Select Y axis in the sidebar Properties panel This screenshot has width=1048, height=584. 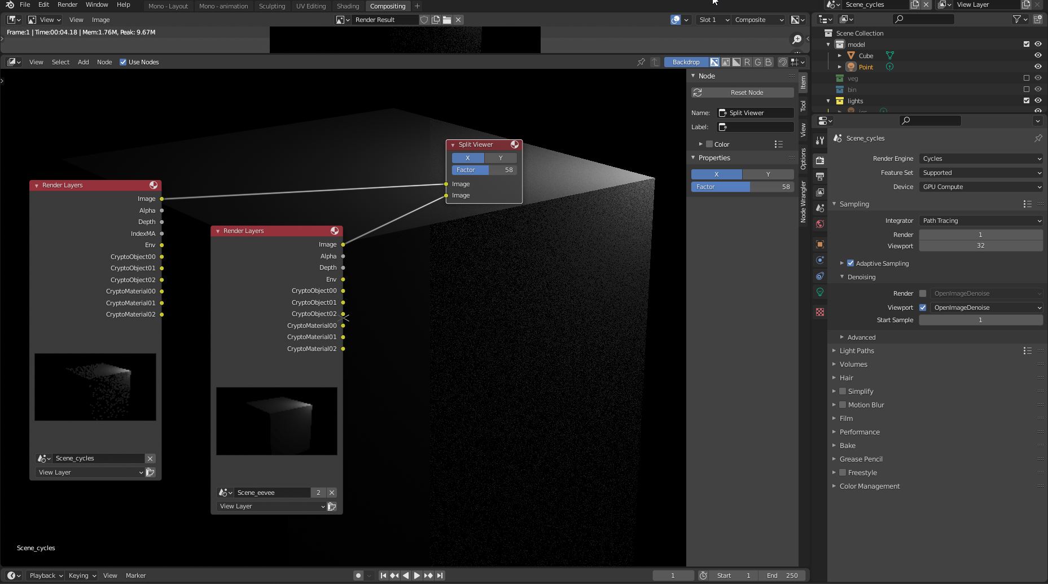tap(768, 174)
